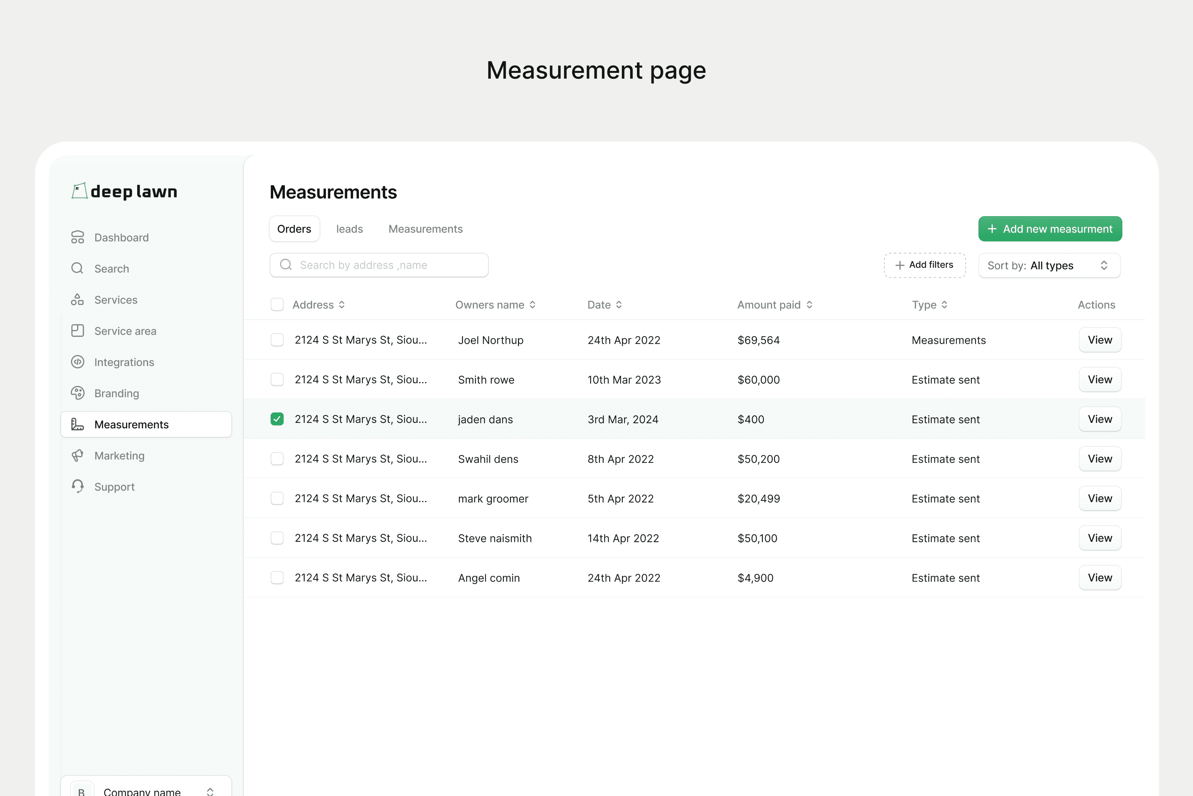The height and width of the screenshot is (796, 1193).
Task: Uncheck the jaden dans row checkbox
Action: tap(277, 419)
